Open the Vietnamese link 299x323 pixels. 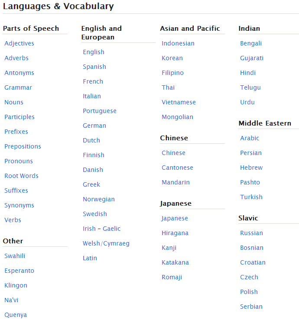pyautogui.click(x=179, y=102)
